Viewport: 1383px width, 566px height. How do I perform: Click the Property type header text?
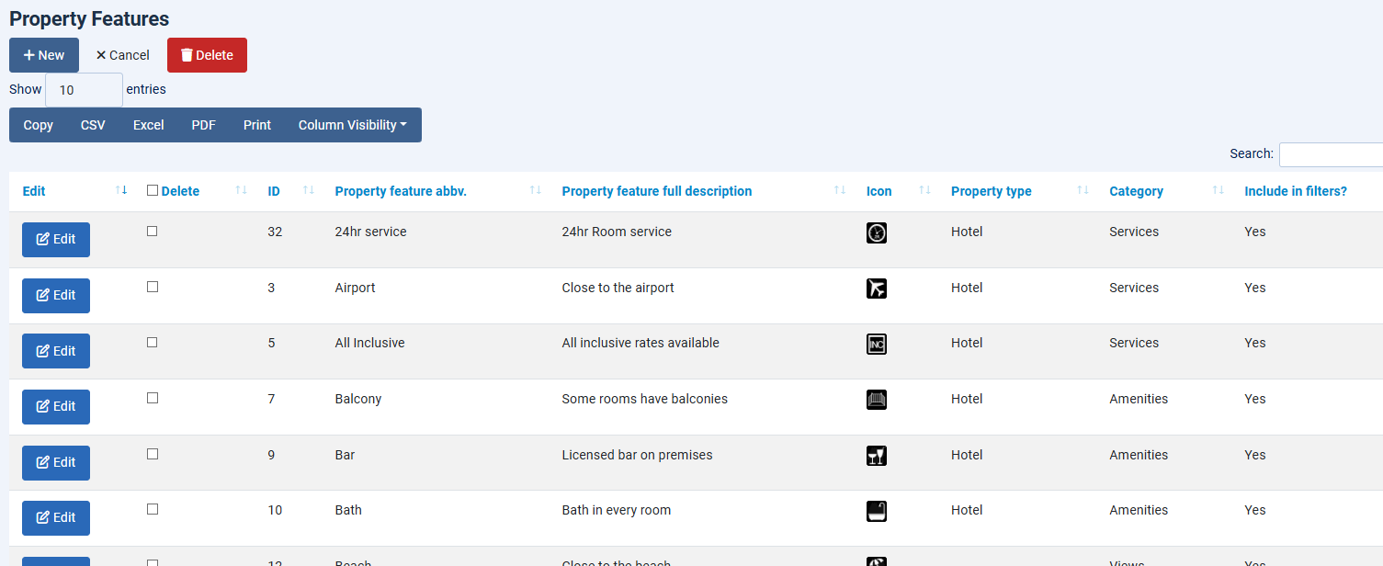coord(991,191)
